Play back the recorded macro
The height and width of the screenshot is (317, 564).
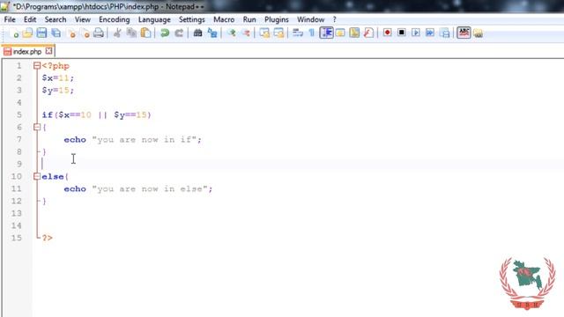416,33
